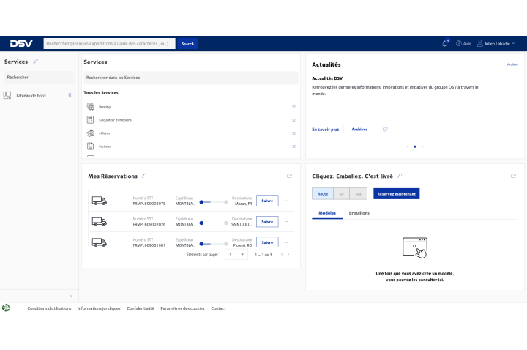The image size is (527, 350).
Task: Favorite the Booking service star
Action: (x=294, y=107)
